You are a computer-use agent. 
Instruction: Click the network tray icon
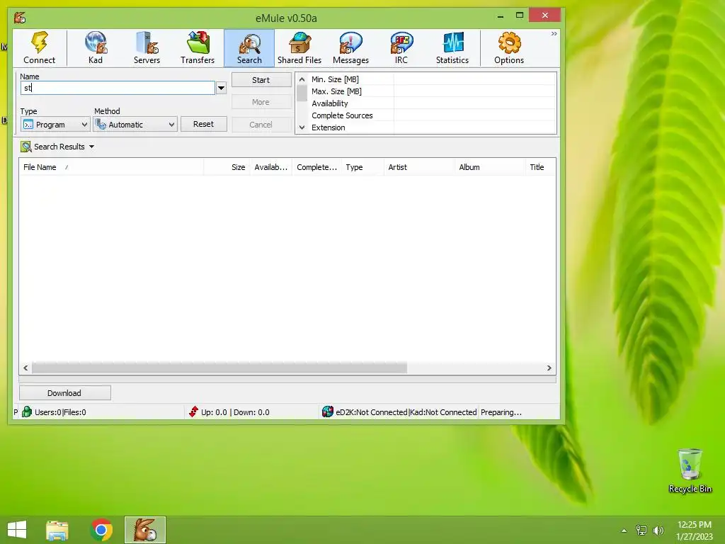coord(641,531)
